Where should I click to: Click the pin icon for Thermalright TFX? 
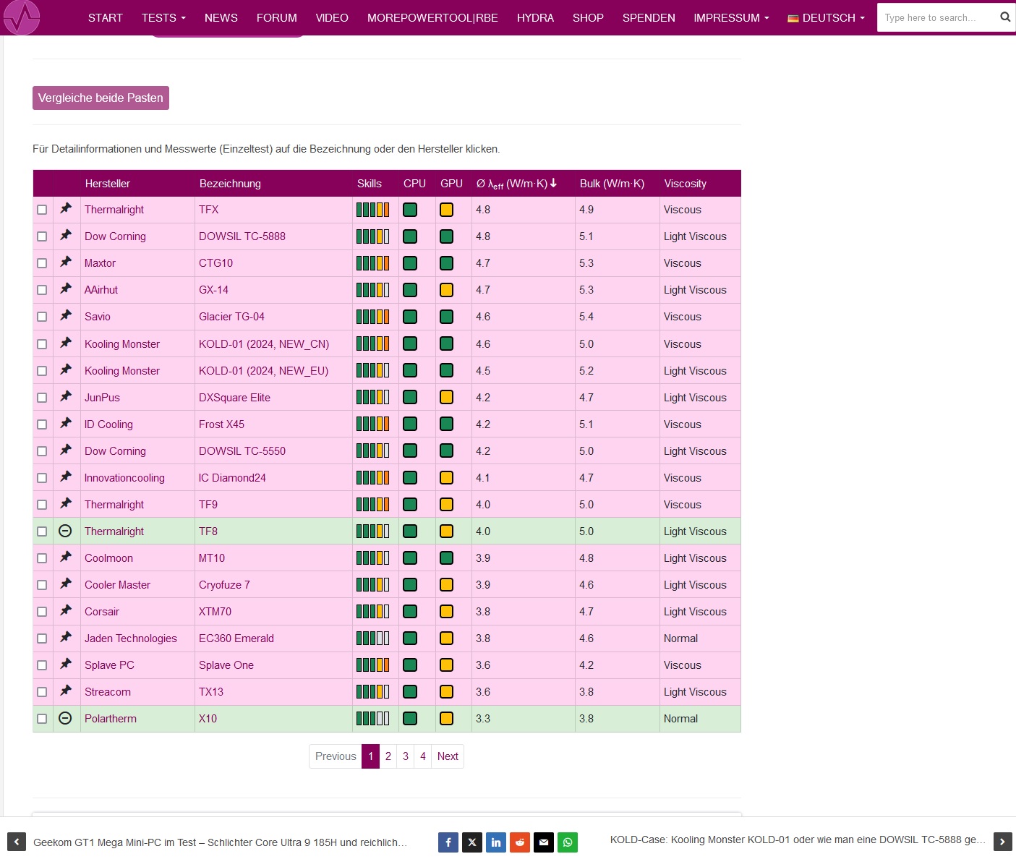(66, 208)
